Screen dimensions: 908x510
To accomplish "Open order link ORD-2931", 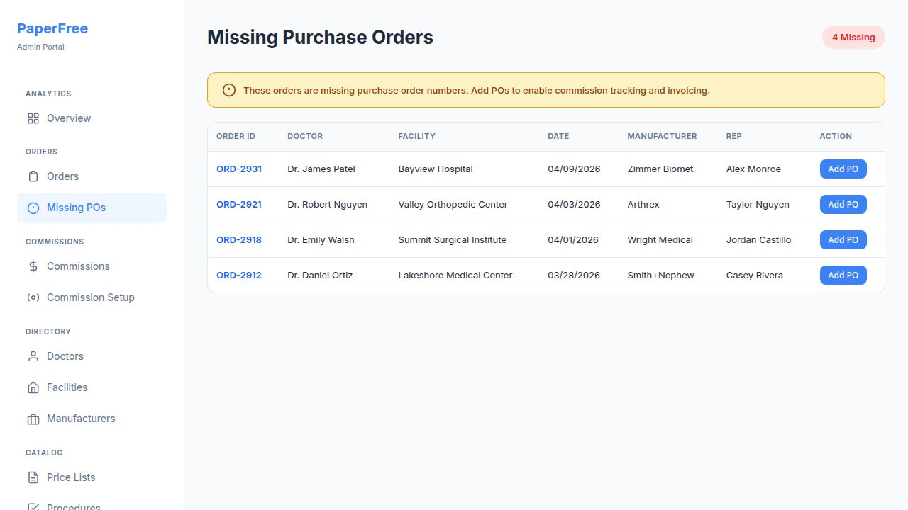I will [x=239, y=169].
